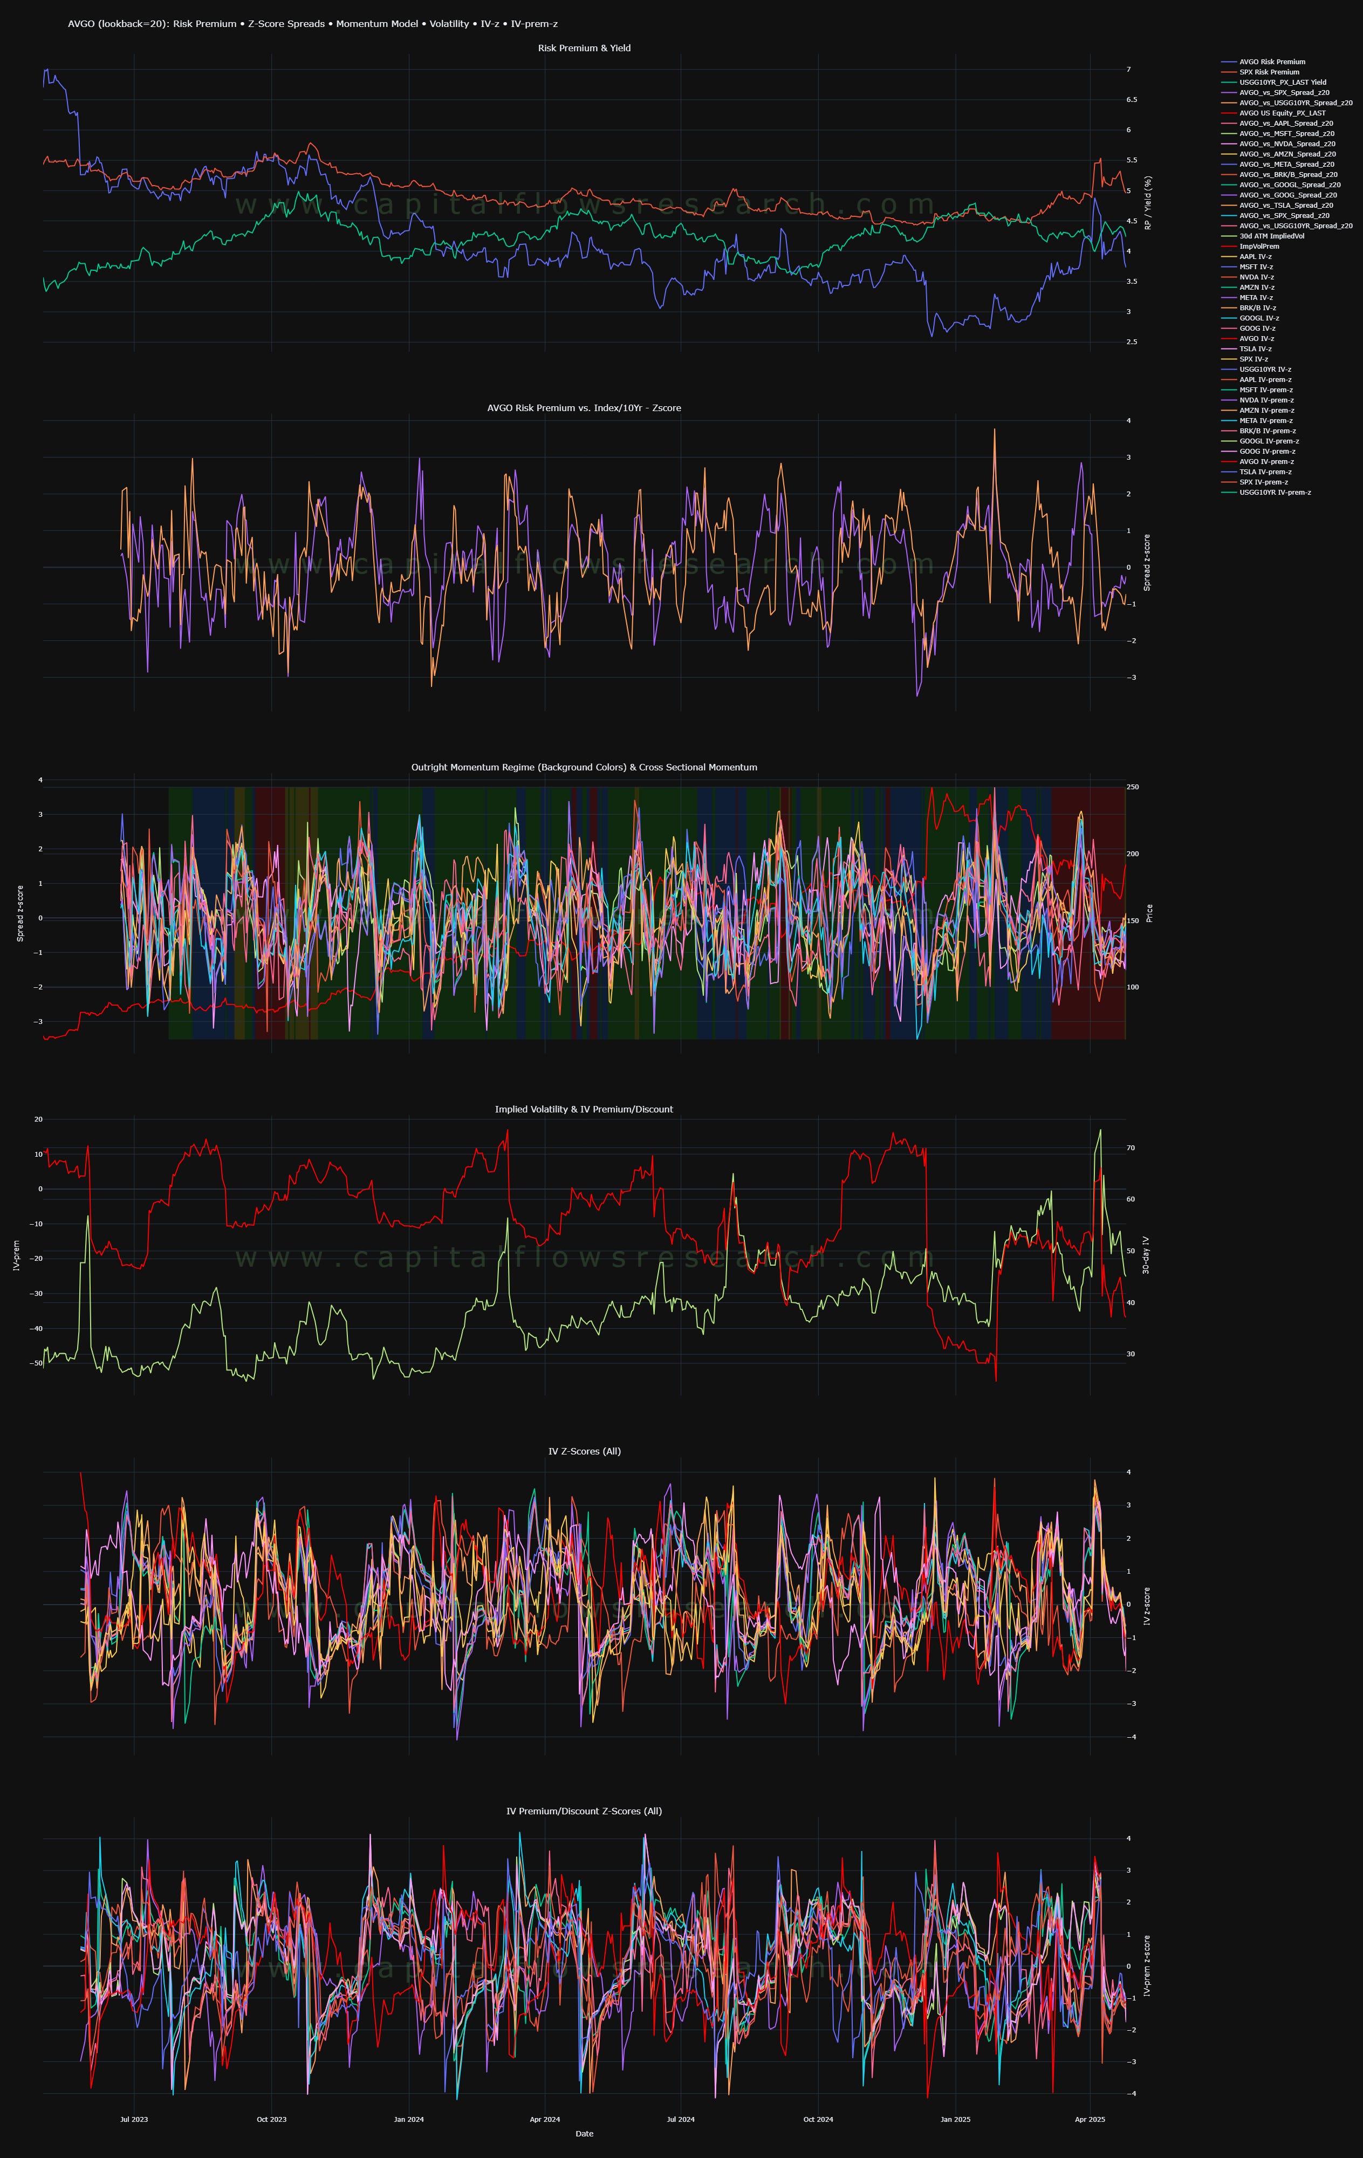
Task: Hide NVDA IV-prem-z trace in legend
Action: click(x=1256, y=400)
